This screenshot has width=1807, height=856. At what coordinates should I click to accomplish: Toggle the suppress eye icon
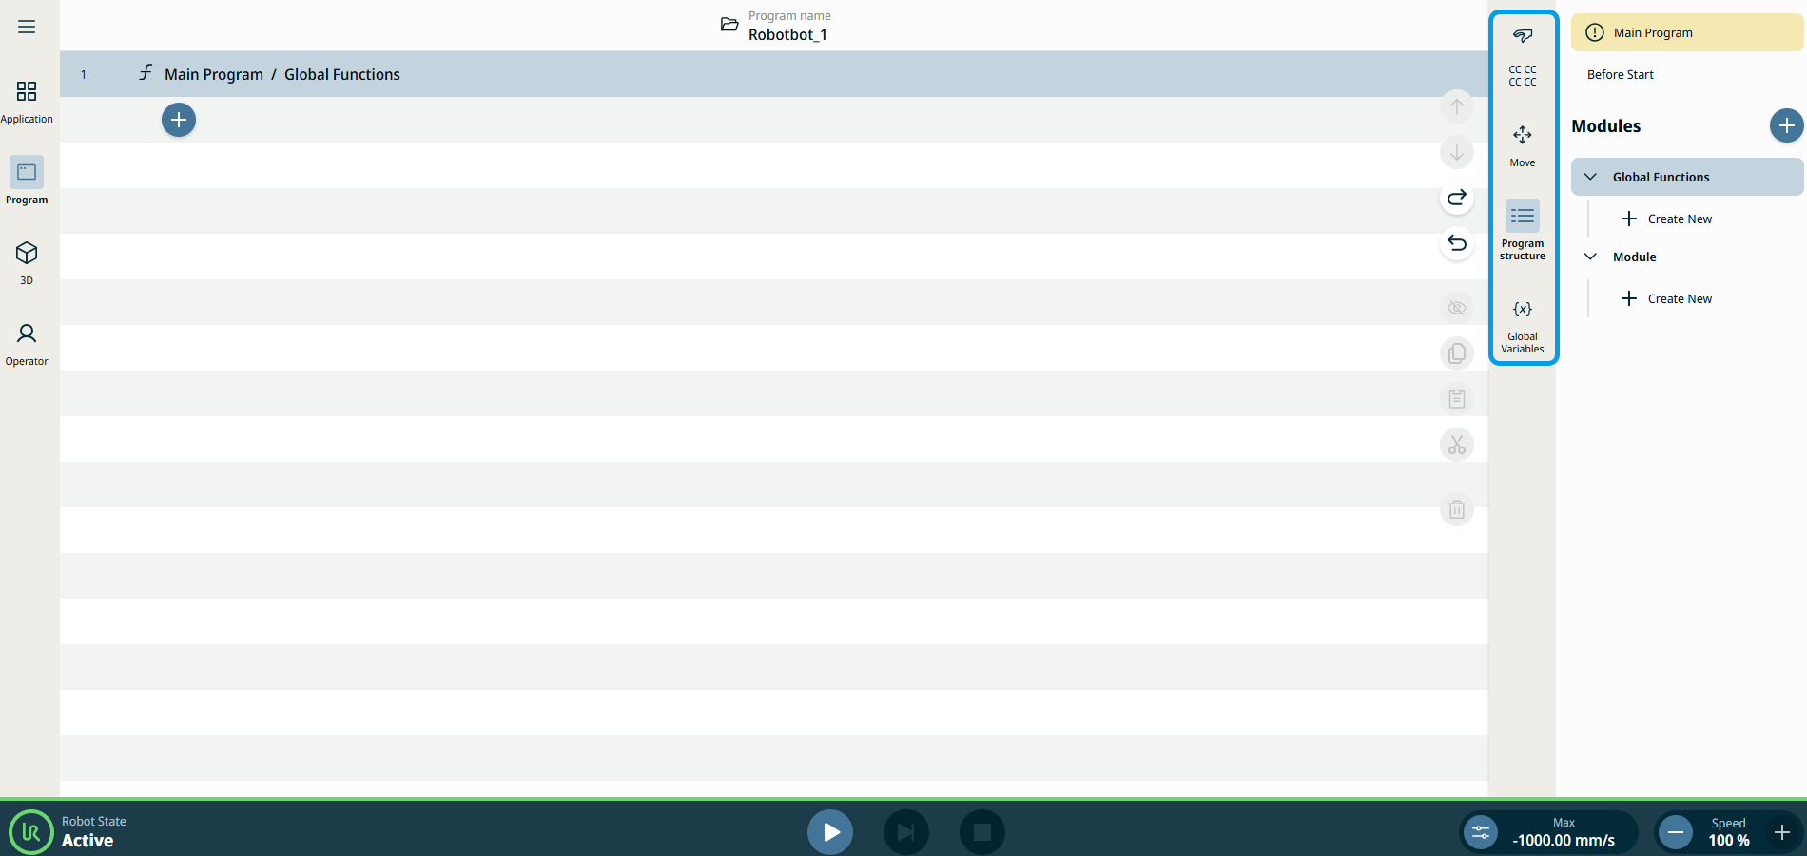pos(1456,308)
